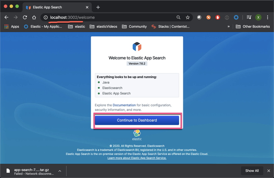The image size is (274, 178).
Task: Open the gray circle extension icon
Action: pos(199,17)
